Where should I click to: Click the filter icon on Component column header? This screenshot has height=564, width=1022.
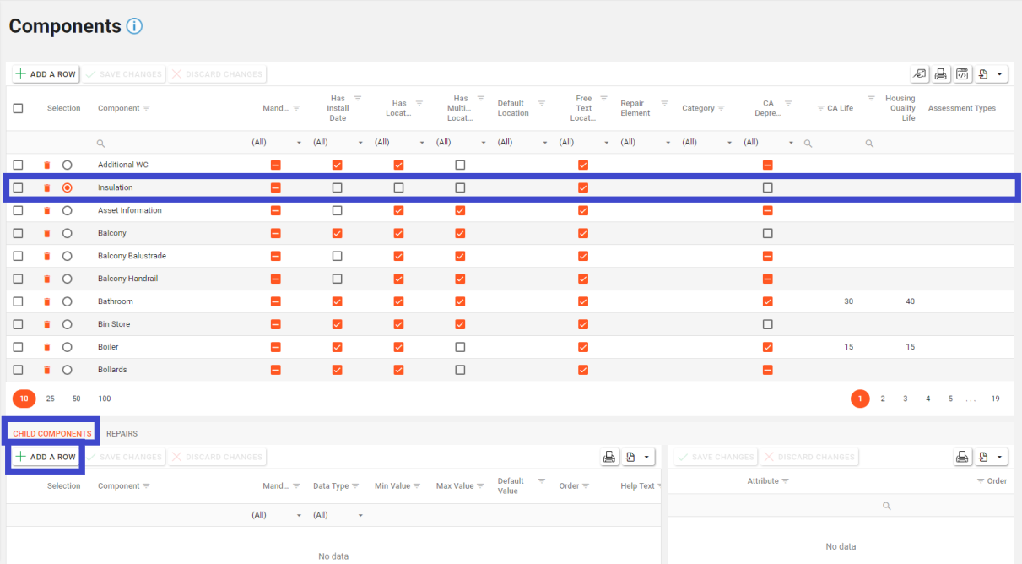147,108
